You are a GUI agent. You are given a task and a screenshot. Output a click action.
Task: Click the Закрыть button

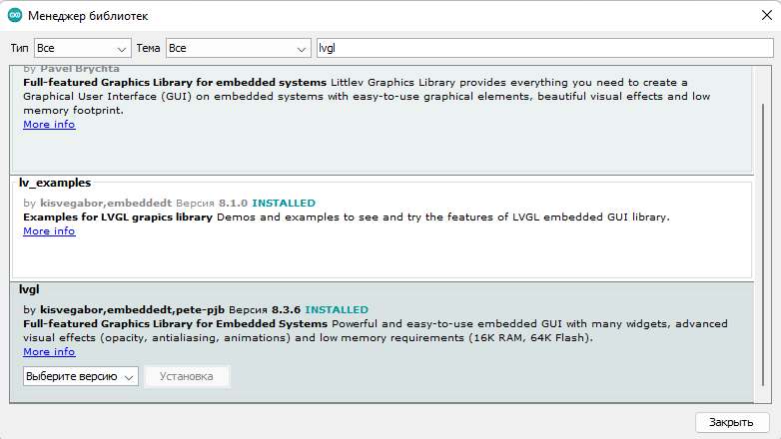click(x=732, y=422)
